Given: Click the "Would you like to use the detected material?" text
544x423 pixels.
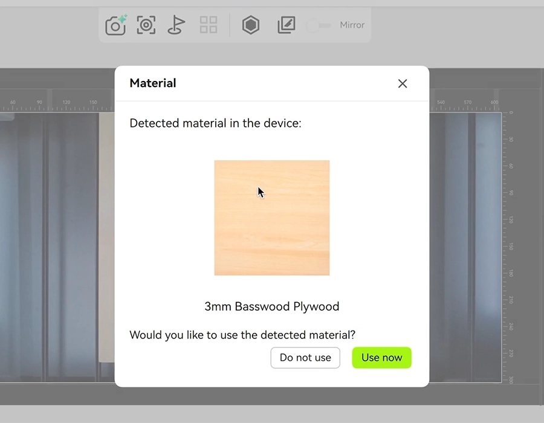Looking at the screenshot, I should pyautogui.click(x=242, y=335).
